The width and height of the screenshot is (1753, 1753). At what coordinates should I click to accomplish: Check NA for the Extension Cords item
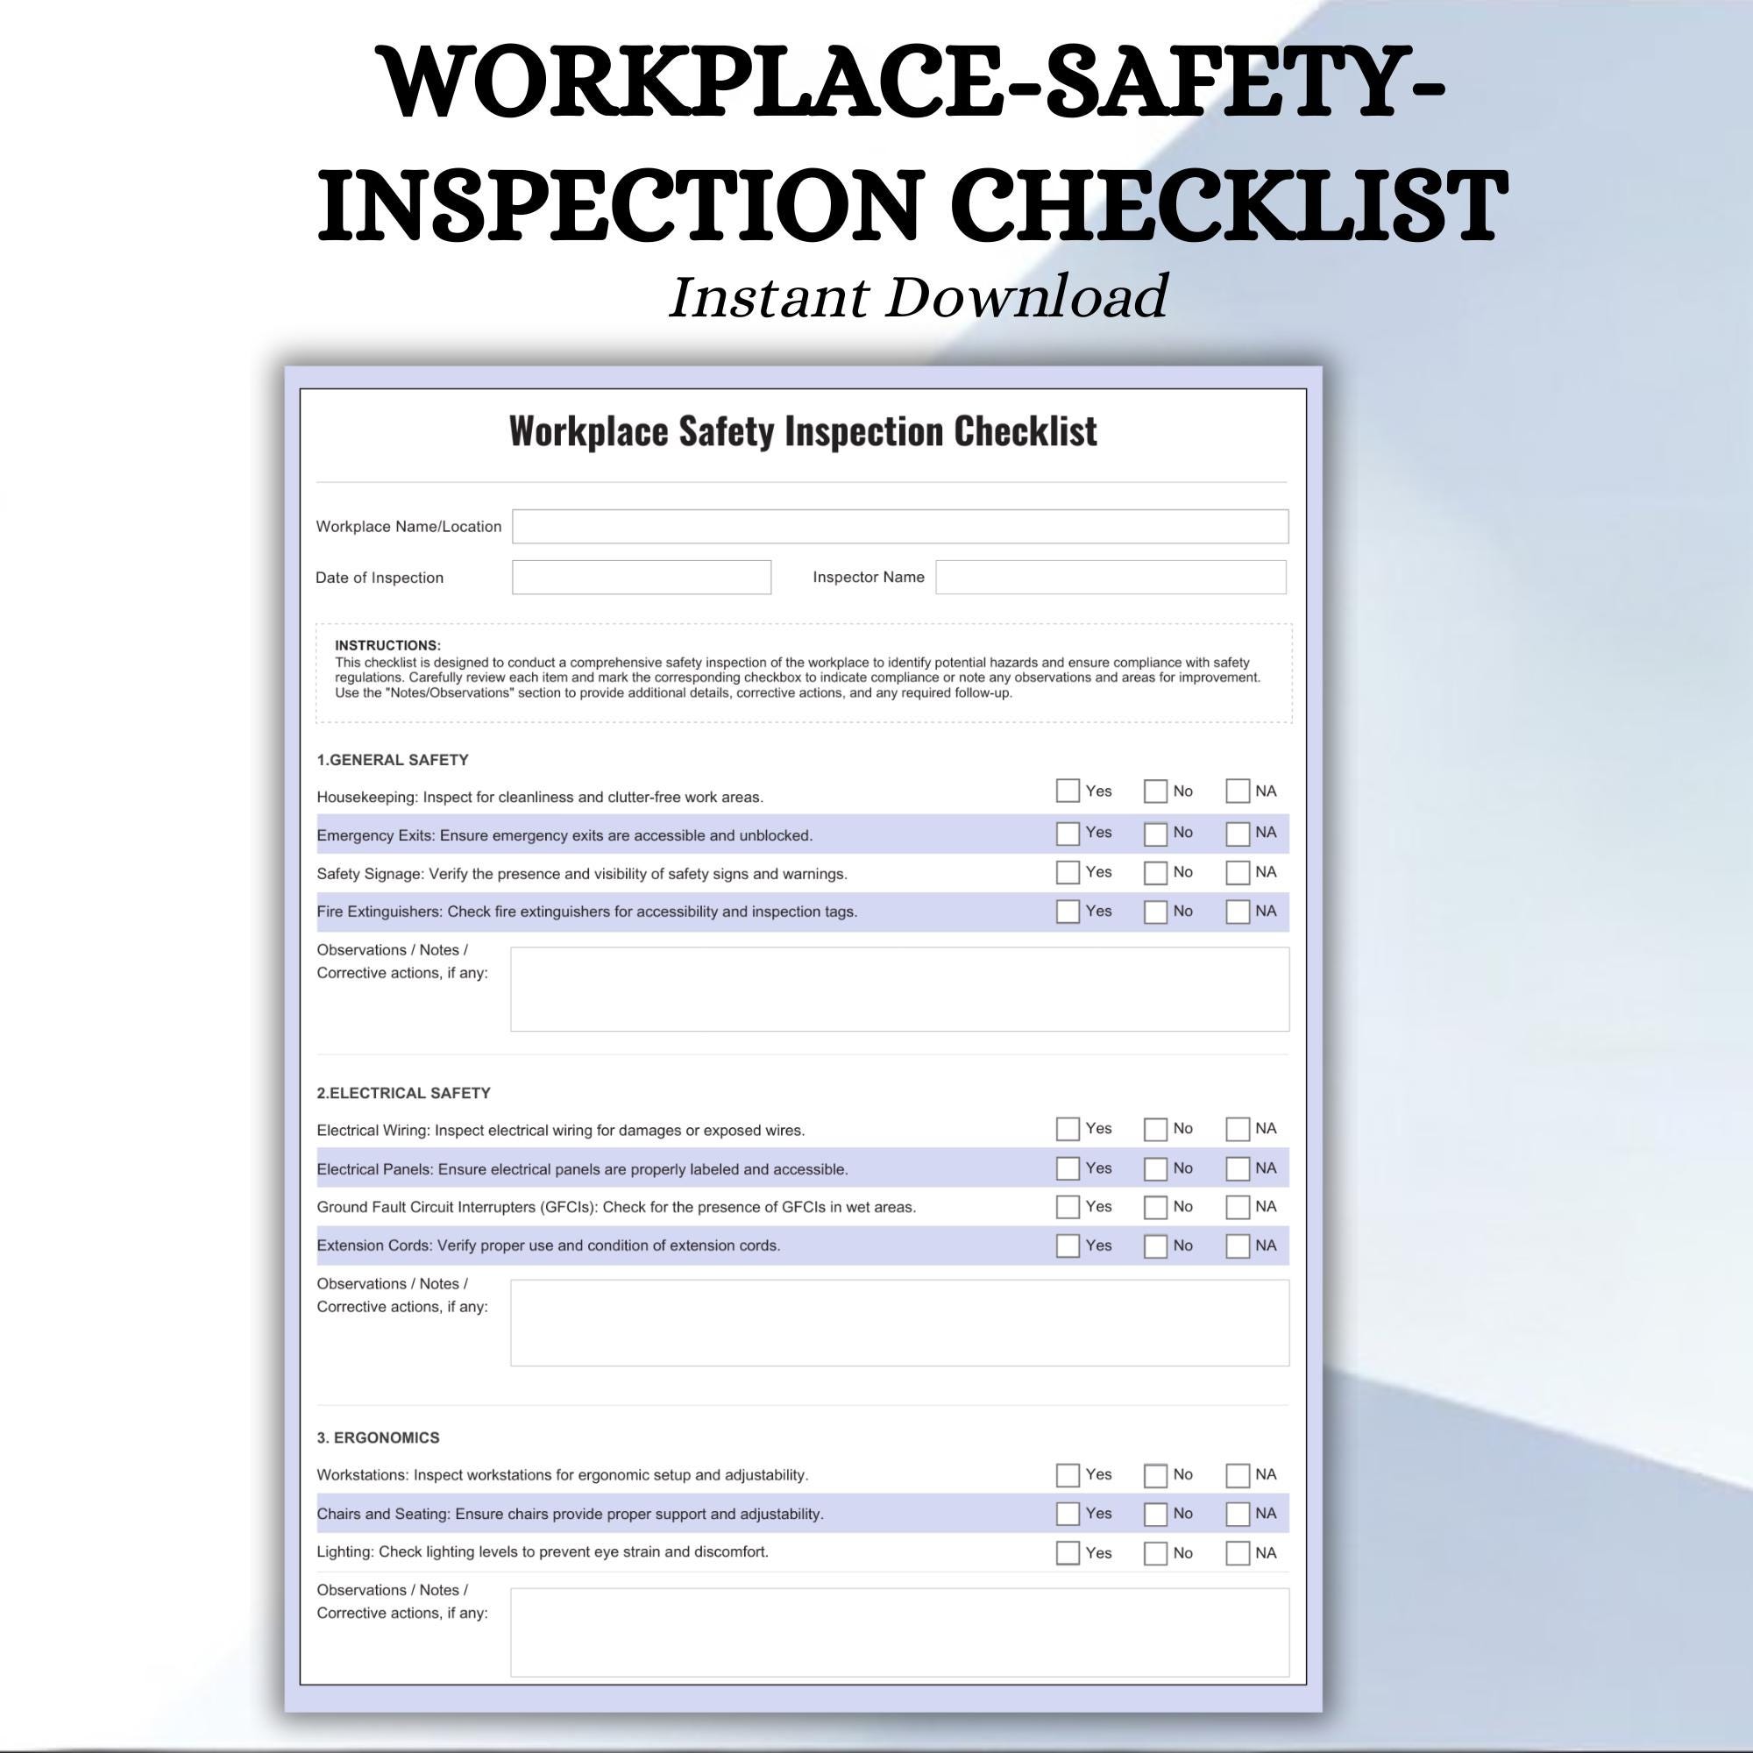1238,1245
